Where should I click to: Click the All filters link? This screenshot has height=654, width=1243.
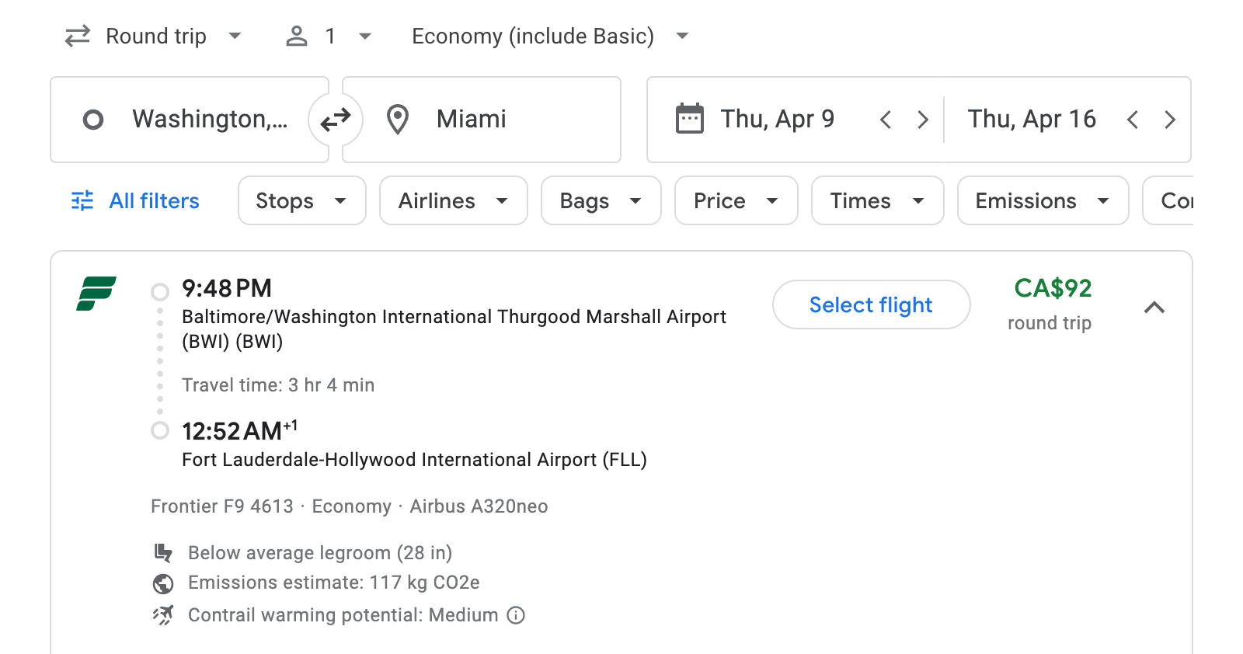tap(153, 200)
